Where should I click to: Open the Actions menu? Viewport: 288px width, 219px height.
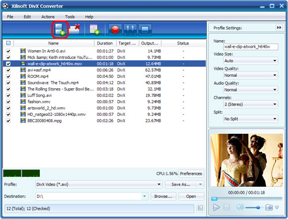[x=48, y=17]
